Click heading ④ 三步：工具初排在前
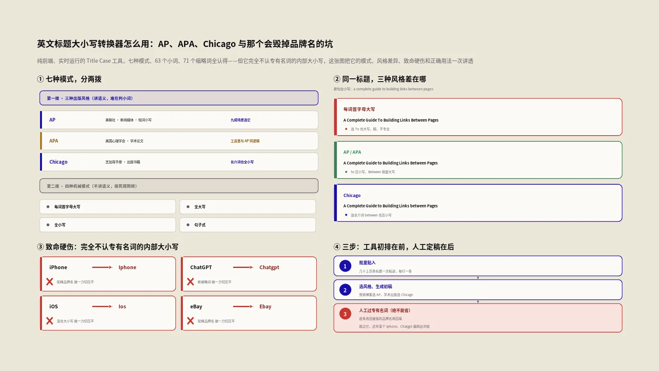Screen dimensions: 659x371 [394, 247]
